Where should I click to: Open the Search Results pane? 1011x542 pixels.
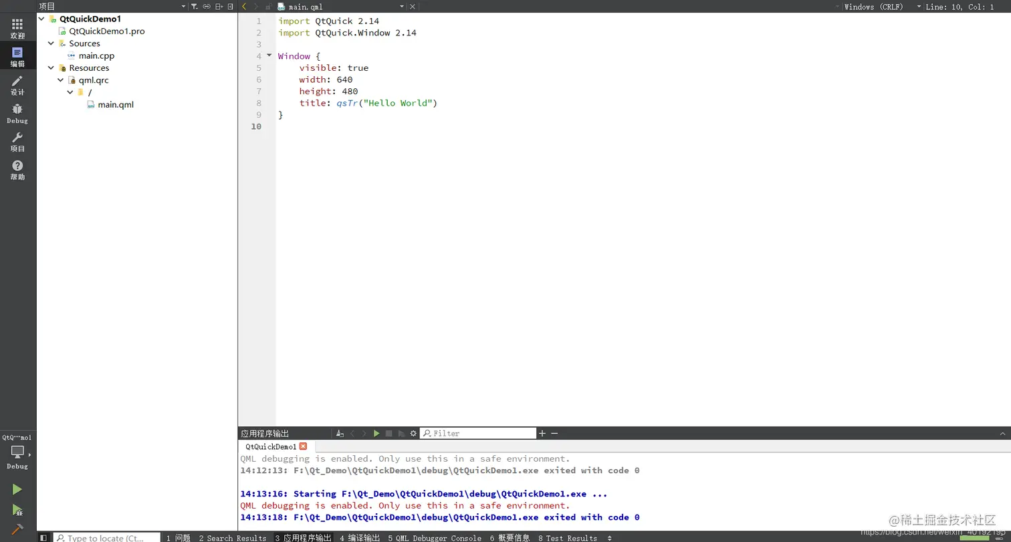233,537
